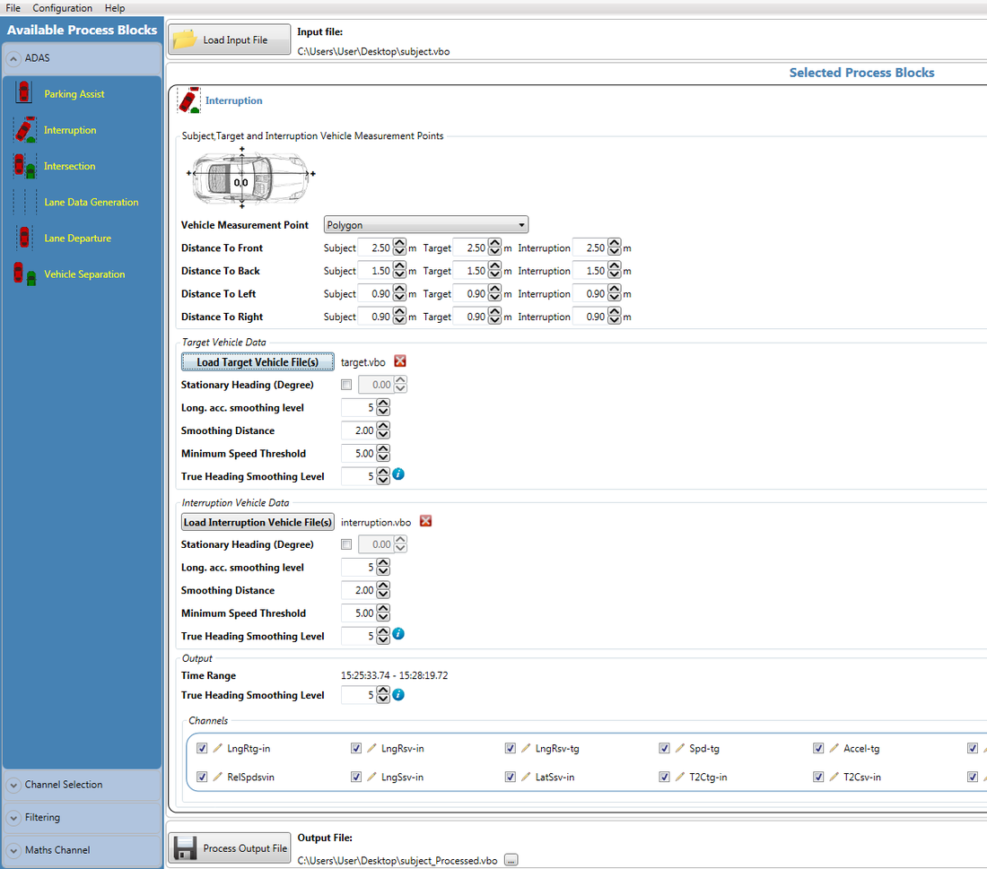Edit LngRsv-in channel name pencil icon
The height and width of the screenshot is (869, 987).
(371, 748)
